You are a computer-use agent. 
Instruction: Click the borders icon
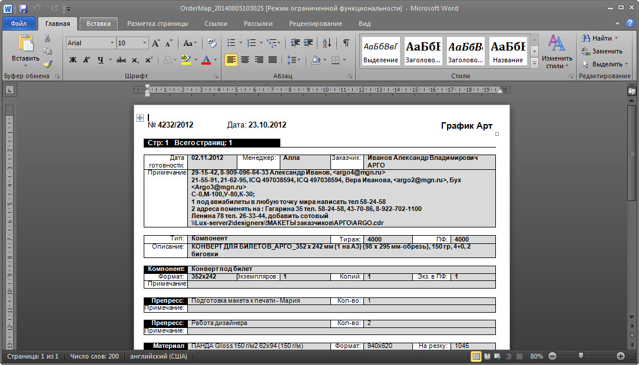click(335, 60)
